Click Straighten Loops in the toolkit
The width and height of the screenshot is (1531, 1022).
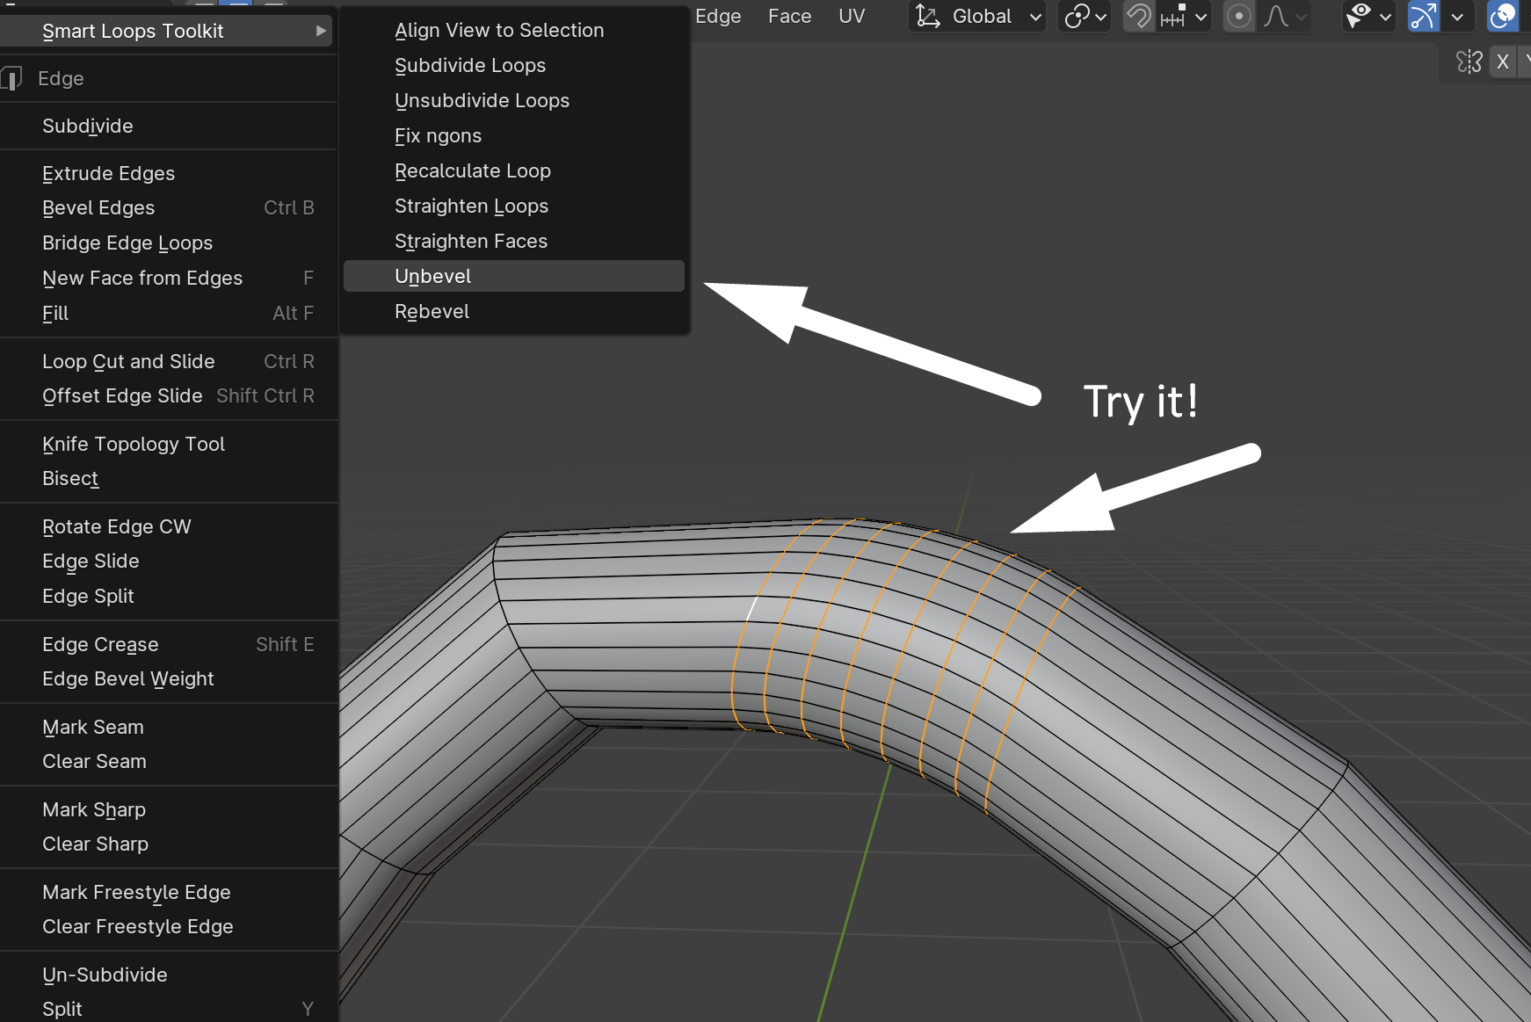[x=471, y=207]
